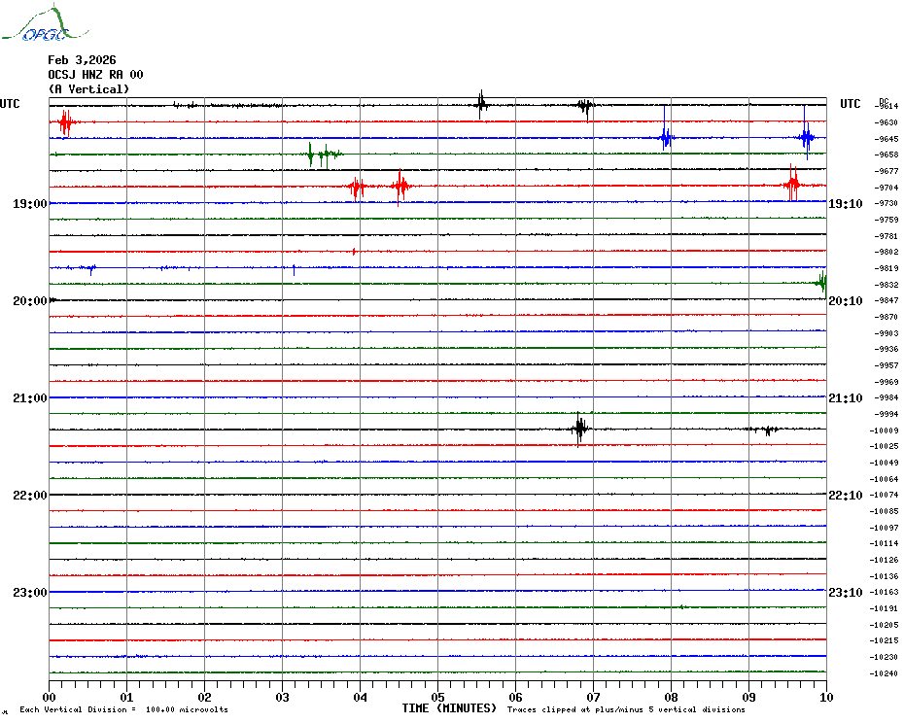The height and width of the screenshot is (723, 904).
Task: Click the DC value '-10049'
Action: tap(884, 463)
